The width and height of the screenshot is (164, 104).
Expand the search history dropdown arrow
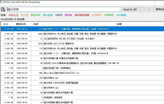[120, 9]
